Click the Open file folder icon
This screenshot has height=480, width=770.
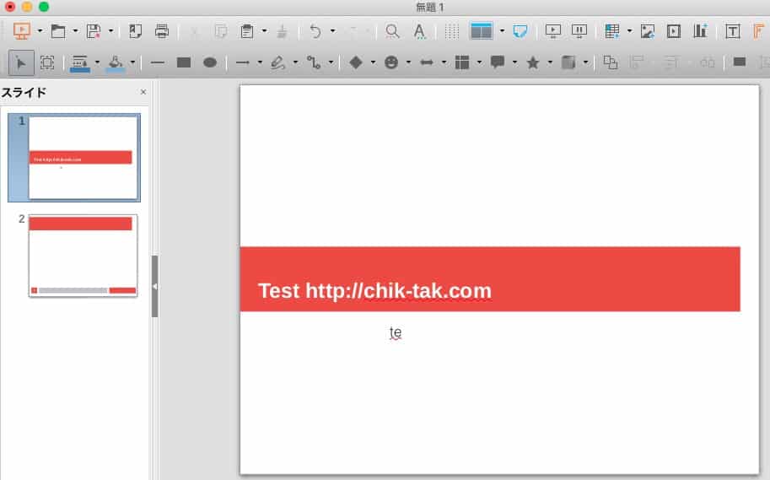coord(58,31)
